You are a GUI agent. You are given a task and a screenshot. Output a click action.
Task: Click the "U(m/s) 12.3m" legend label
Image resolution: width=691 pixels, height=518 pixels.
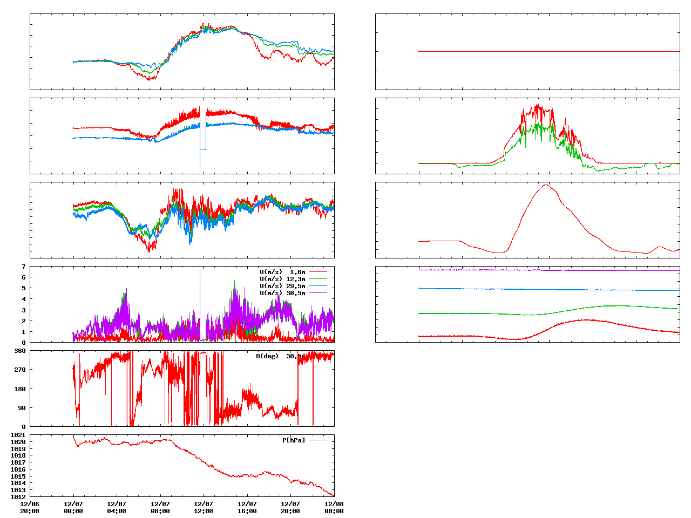282,278
